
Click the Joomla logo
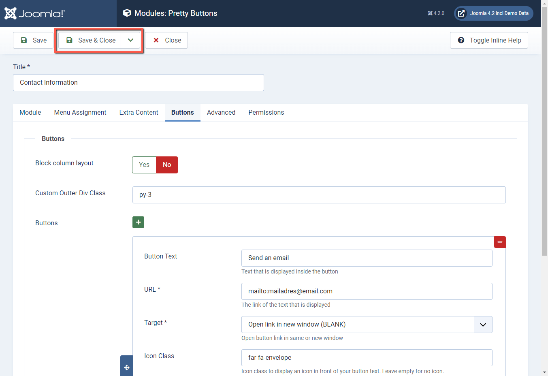pos(34,13)
